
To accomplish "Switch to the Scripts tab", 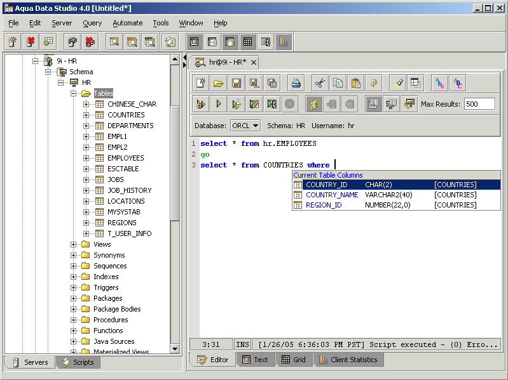I will pyautogui.click(x=78, y=362).
